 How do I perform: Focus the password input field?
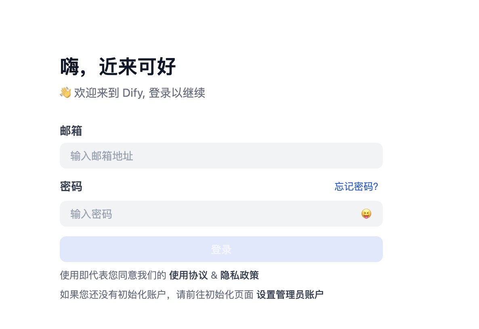[210, 214]
